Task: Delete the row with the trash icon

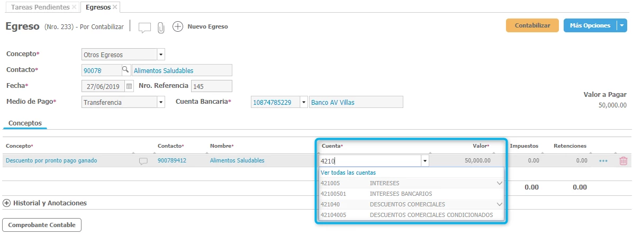Action: click(x=623, y=161)
